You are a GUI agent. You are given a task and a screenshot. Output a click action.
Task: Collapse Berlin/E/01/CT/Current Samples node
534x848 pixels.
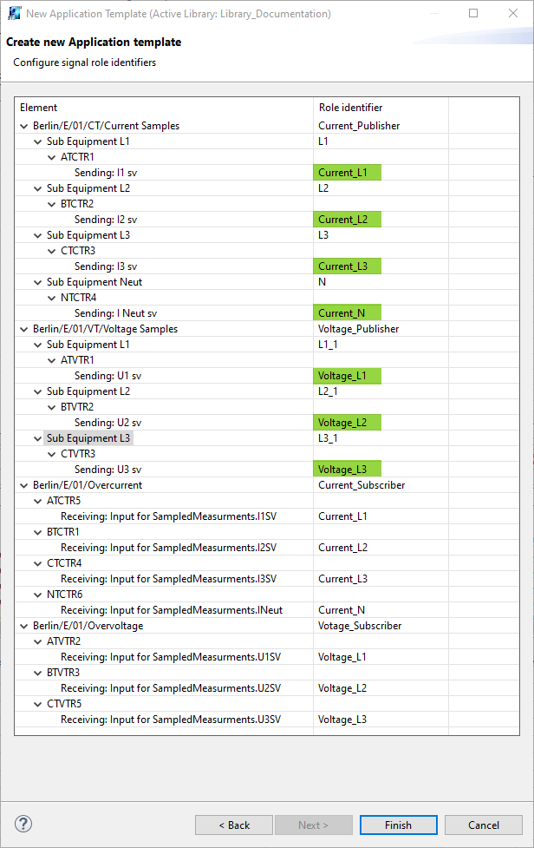[23, 126]
